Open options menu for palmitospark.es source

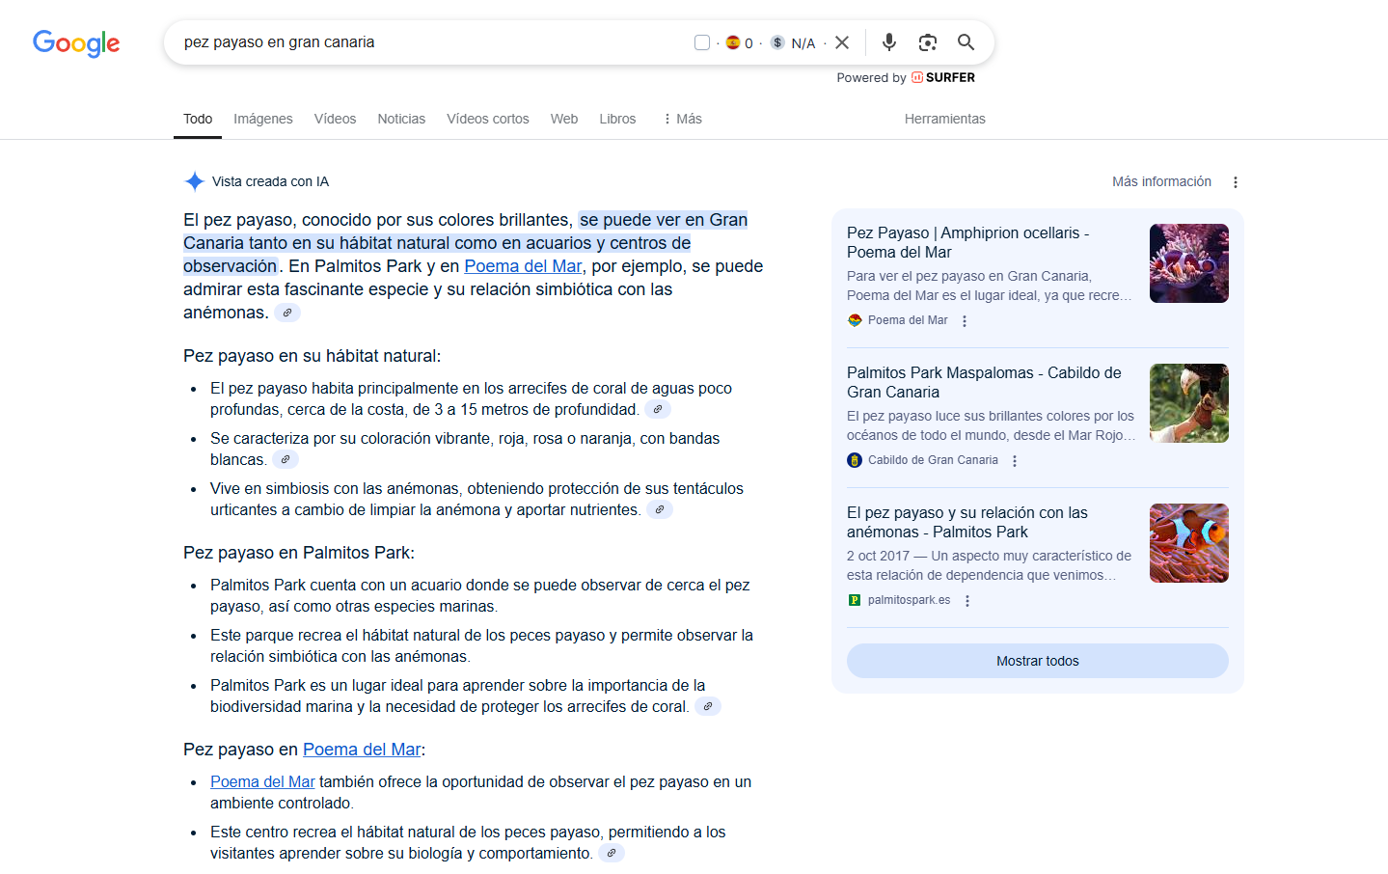pos(967,601)
